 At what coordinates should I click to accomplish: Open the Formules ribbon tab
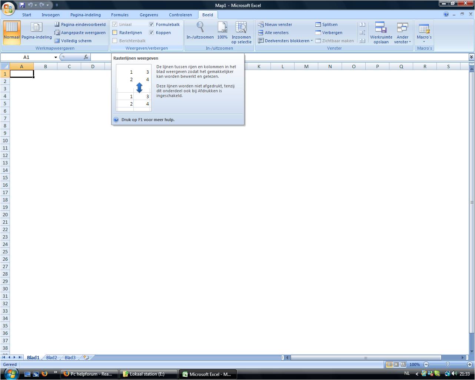click(120, 15)
